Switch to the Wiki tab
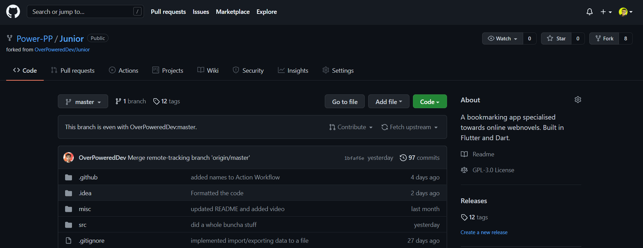The width and height of the screenshot is (643, 248). pyautogui.click(x=208, y=70)
